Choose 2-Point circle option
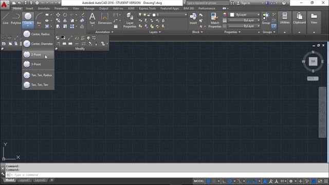 pos(38,54)
